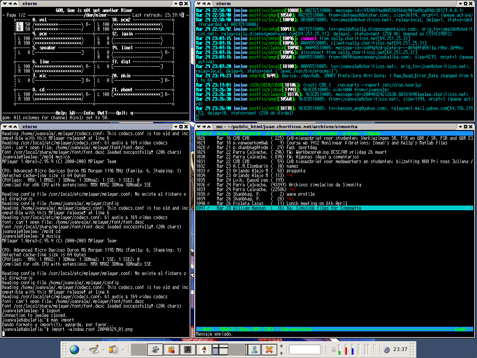
Task: Click m:Nuevo in the mutt menu line
Action: pos(300,134)
